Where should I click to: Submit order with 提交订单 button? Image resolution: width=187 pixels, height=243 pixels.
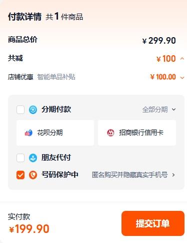pyautogui.click(x=153, y=223)
